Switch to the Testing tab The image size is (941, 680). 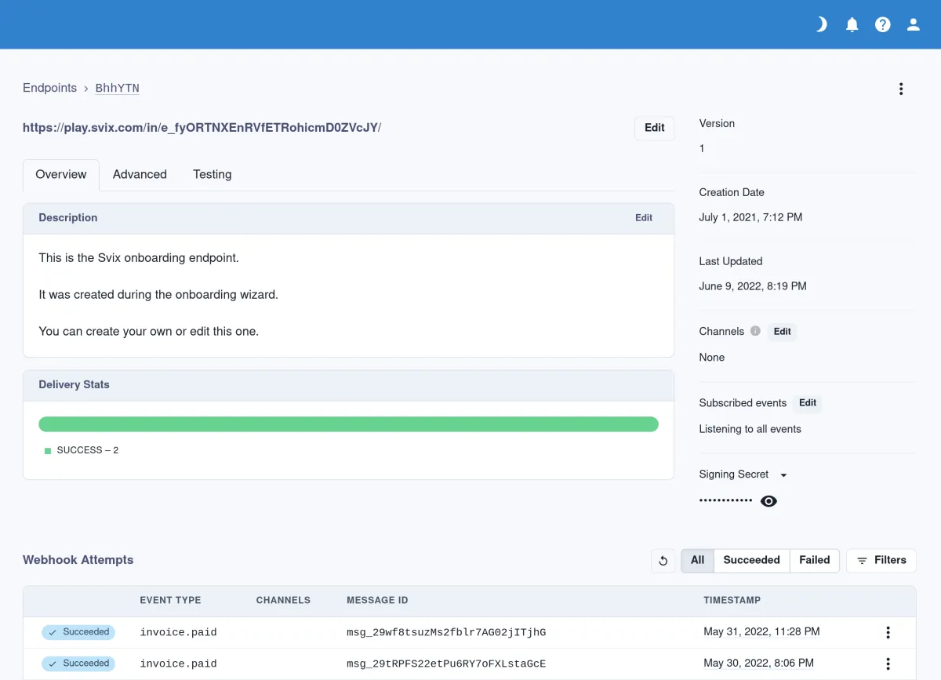[213, 174]
